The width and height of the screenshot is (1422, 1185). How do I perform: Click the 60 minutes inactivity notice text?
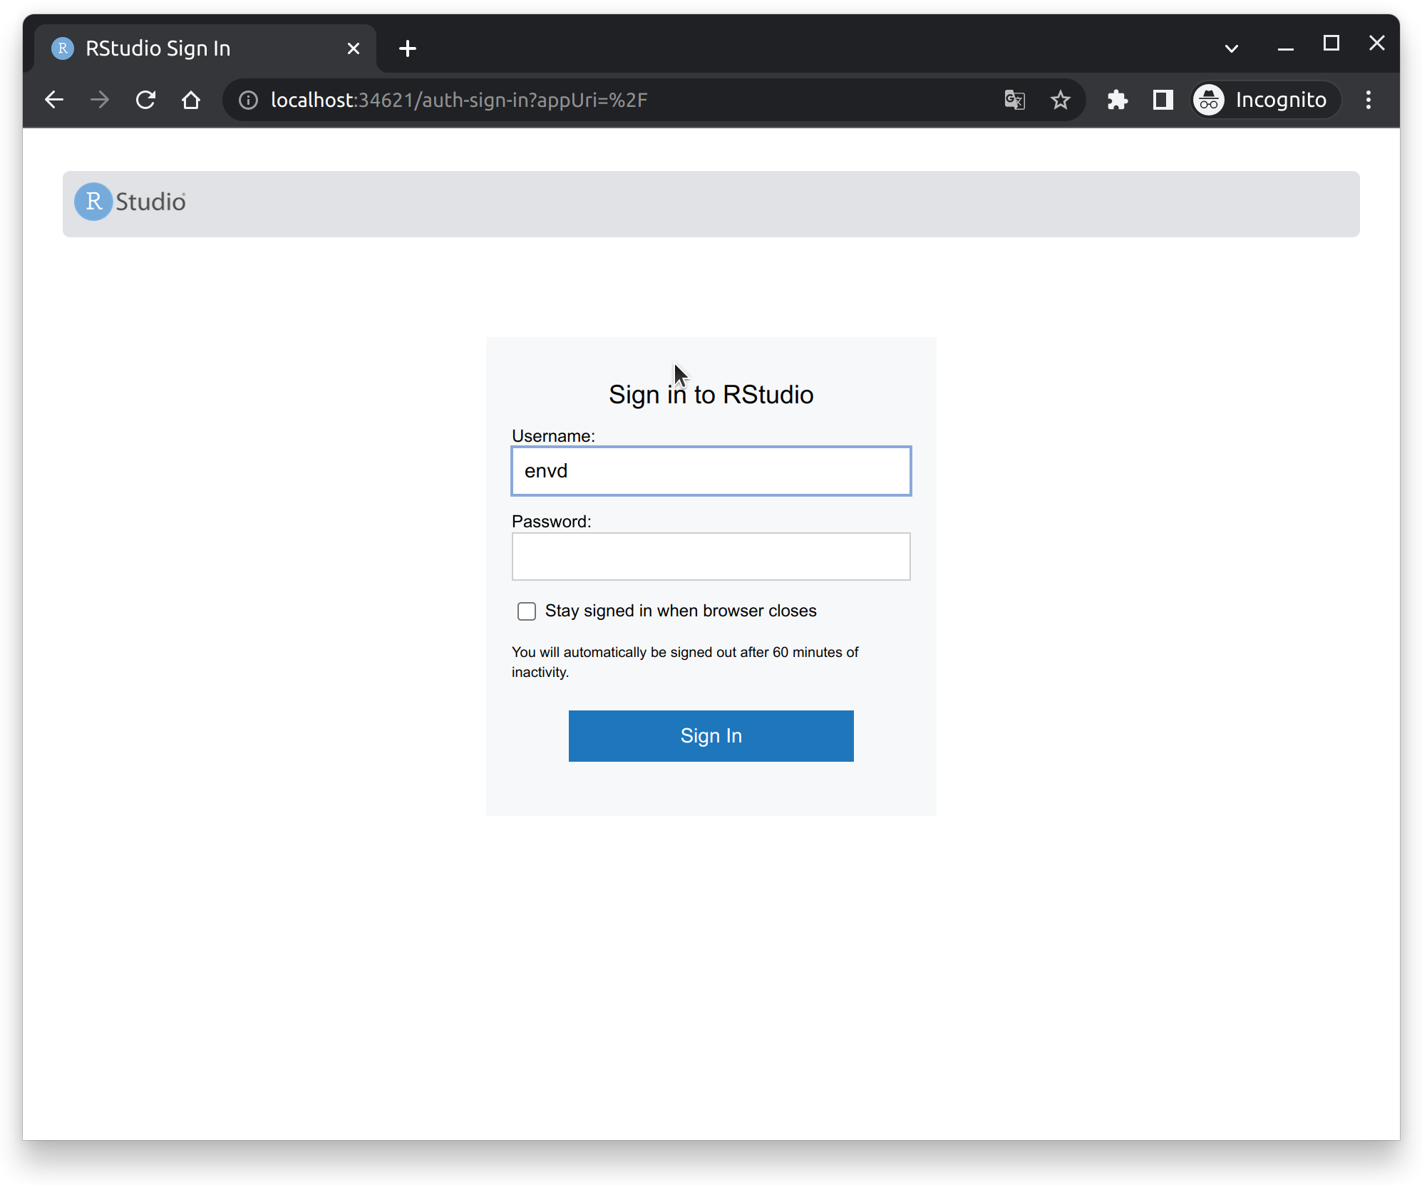point(685,662)
